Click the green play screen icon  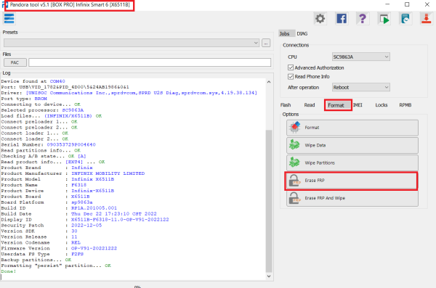384,19
